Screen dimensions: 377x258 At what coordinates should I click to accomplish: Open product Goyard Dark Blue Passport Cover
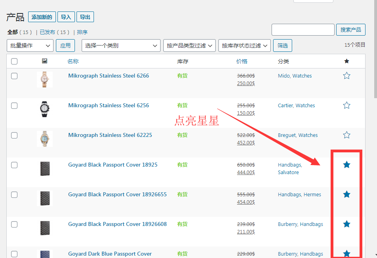110,254
